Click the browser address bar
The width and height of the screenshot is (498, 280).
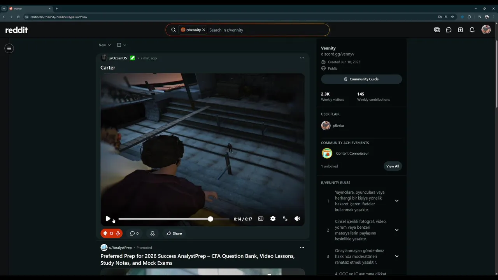(x=230, y=17)
